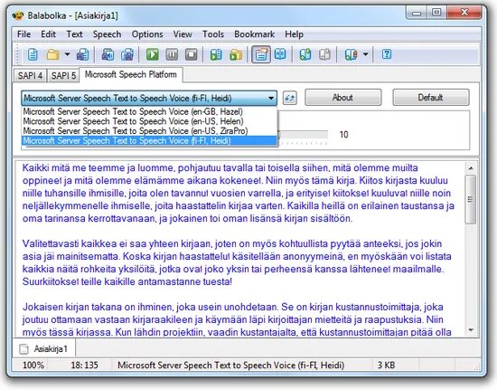Minimize the Balabolka window
Image resolution: width=497 pixels, height=390 pixels.
point(417,13)
